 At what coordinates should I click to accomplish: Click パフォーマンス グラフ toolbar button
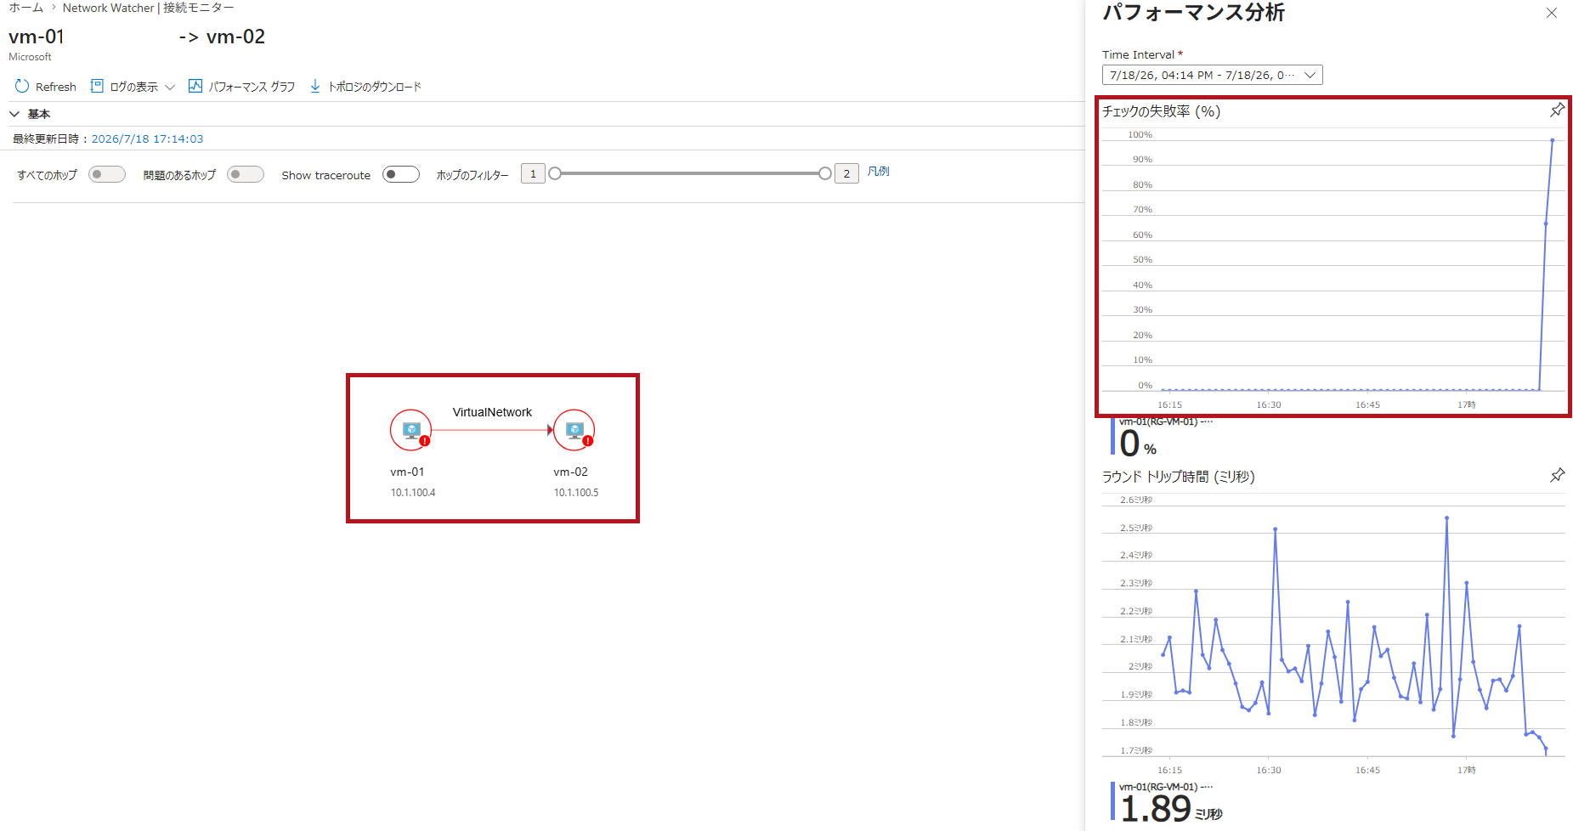242,87
